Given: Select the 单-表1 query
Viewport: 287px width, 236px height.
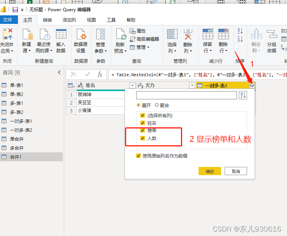Looking at the screenshot, I should 31,85.
